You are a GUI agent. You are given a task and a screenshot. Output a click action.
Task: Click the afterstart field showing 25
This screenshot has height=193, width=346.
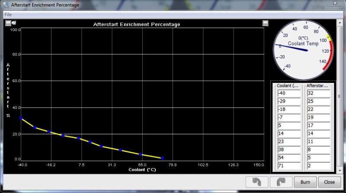318,101
